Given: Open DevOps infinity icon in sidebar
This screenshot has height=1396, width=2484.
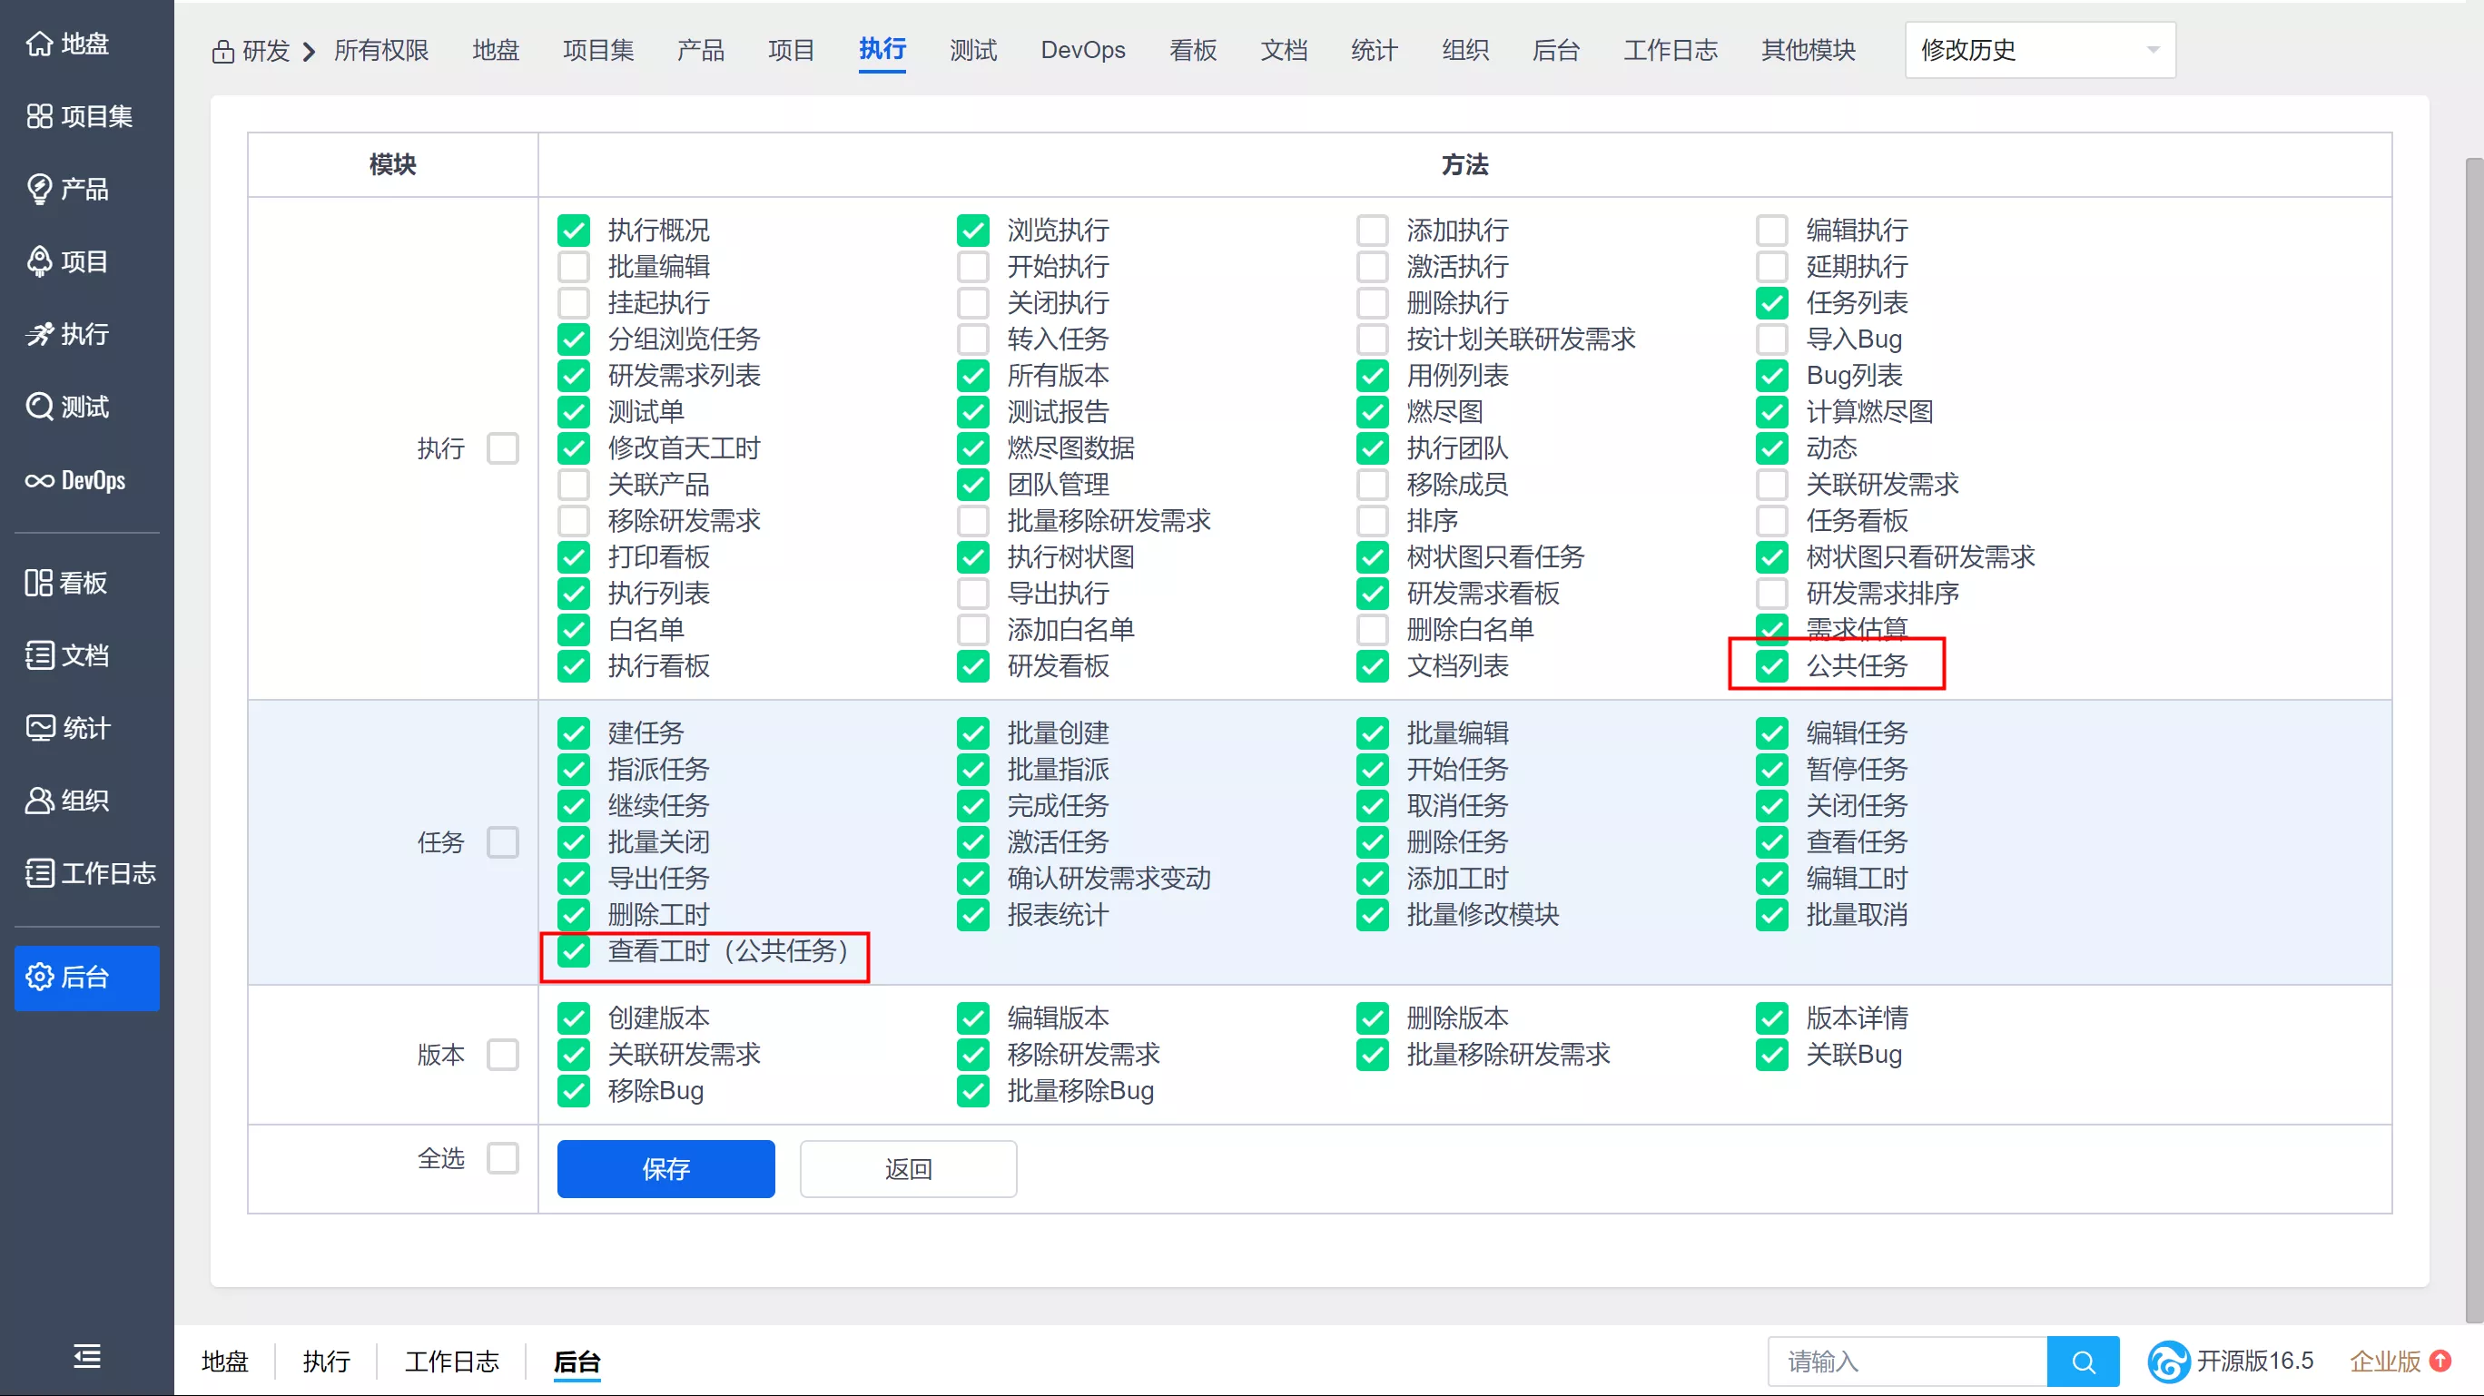Looking at the screenshot, I should pyautogui.click(x=40, y=480).
